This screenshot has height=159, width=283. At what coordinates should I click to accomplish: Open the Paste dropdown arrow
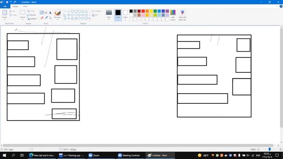tap(4, 19)
